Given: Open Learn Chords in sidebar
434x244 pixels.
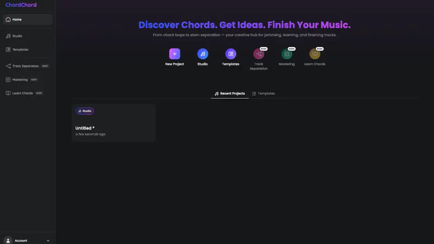Looking at the screenshot, I should tap(23, 93).
